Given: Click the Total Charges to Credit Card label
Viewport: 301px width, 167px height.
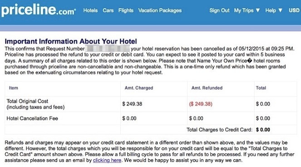Looking at the screenshot, I should [x=219, y=130].
